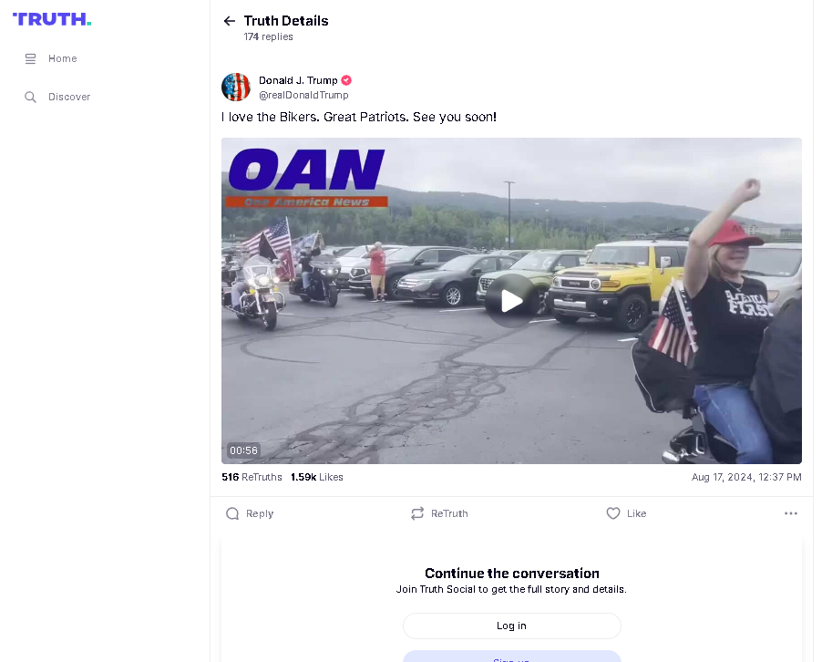Open Donald J. Trump's profile avatar
This screenshot has width=822, height=662.
236,87
